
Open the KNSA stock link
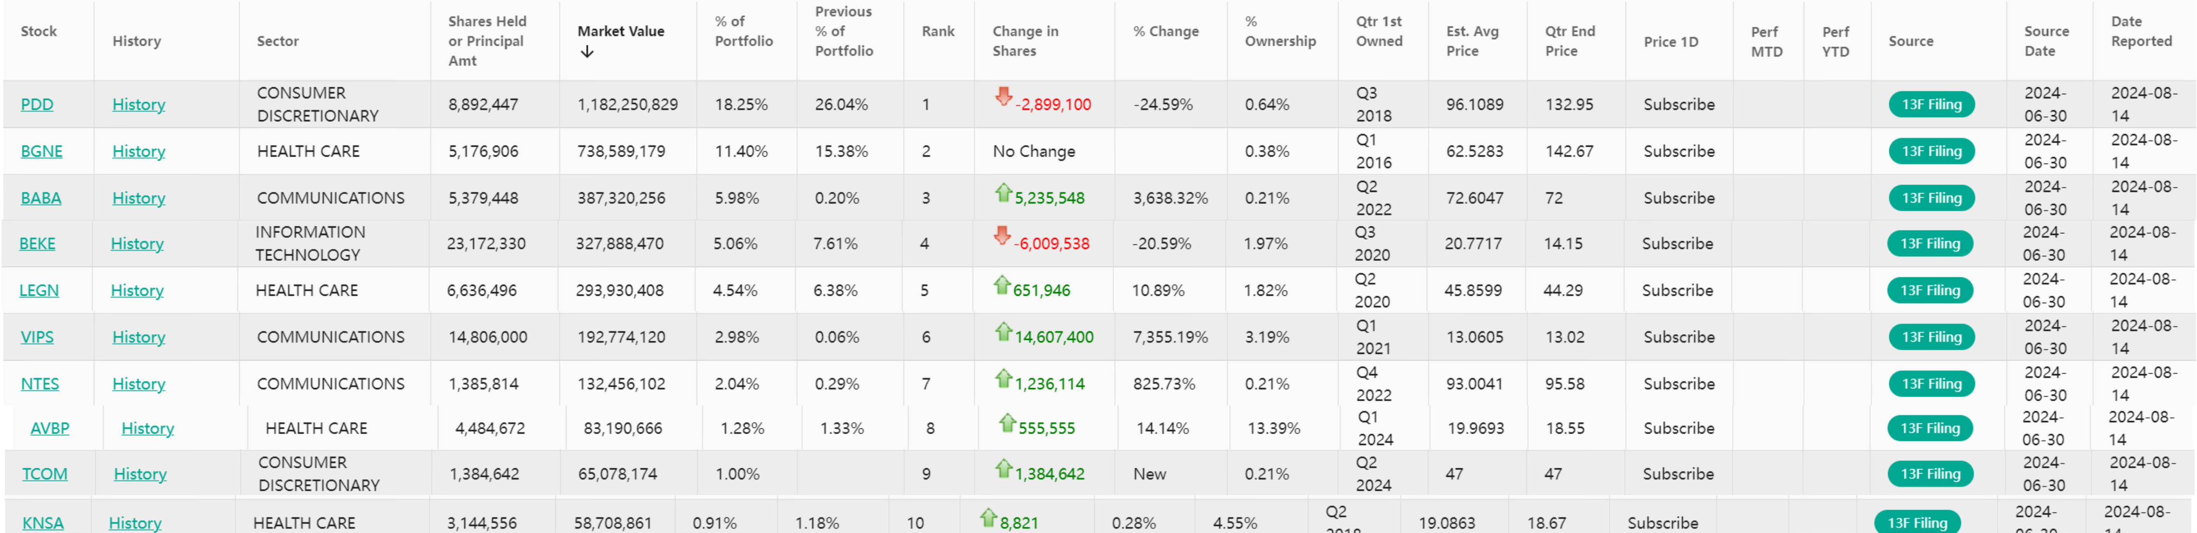coord(43,524)
